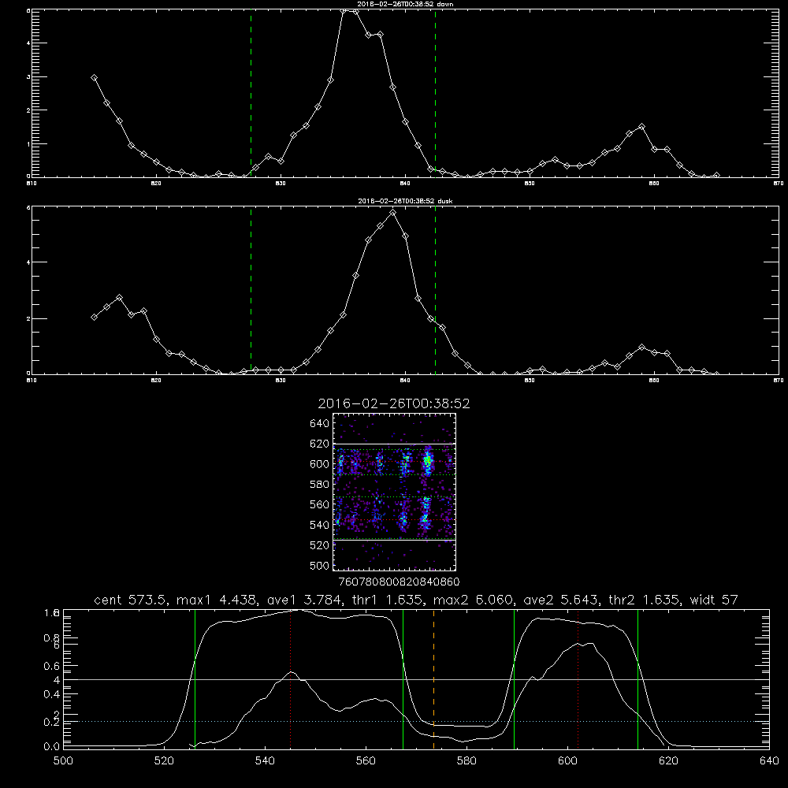The image size is (788, 788).
Task: Click the '760780800820840860' axis label under image
Action: [399, 582]
